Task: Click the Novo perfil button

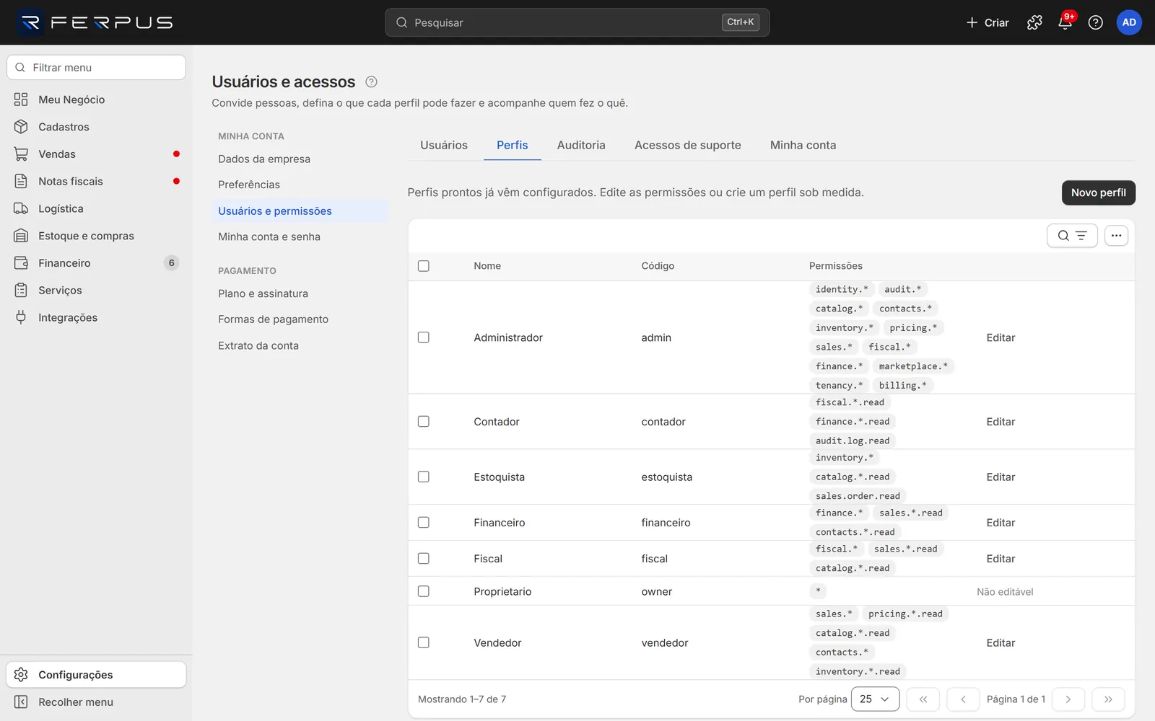Action: (1098, 193)
